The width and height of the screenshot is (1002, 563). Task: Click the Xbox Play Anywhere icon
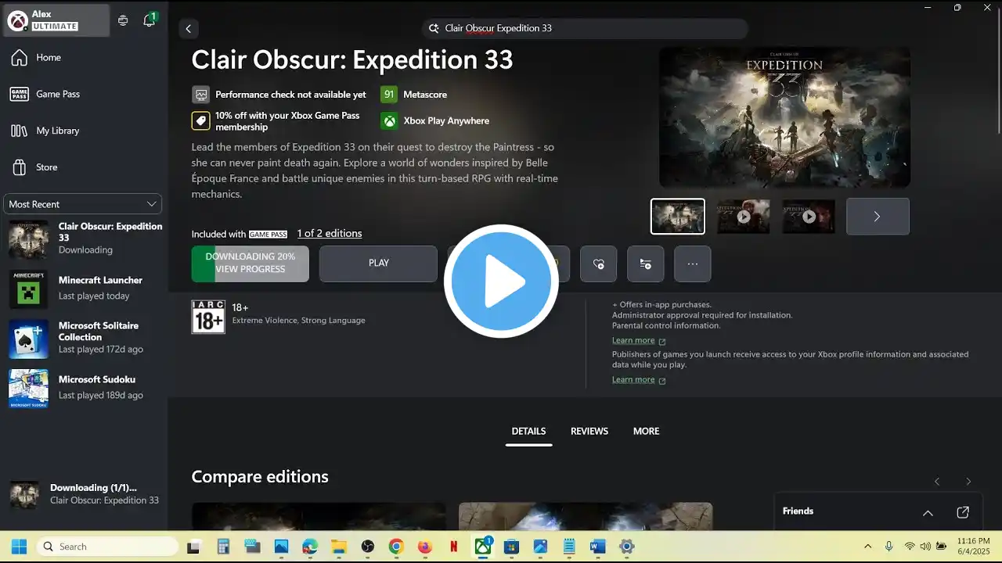(389, 121)
